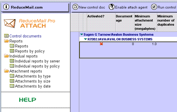Click the Attachments by size view icon

(x=12, y=81)
